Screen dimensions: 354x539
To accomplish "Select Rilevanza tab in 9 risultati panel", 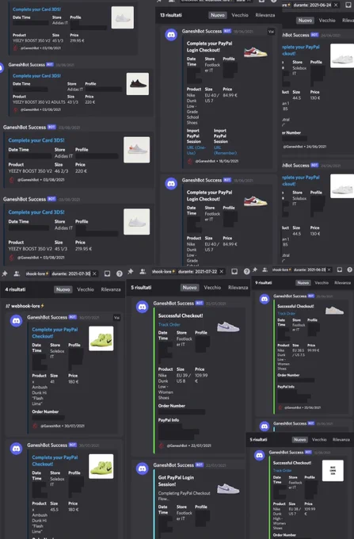I will coord(342,282).
